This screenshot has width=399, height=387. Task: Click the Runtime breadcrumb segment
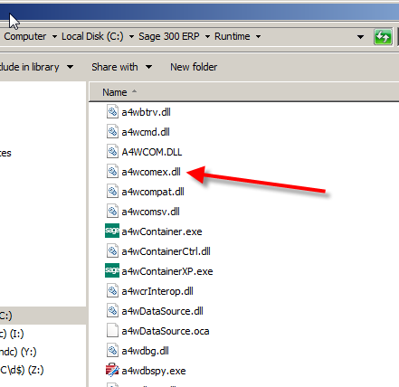pyautogui.click(x=233, y=36)
